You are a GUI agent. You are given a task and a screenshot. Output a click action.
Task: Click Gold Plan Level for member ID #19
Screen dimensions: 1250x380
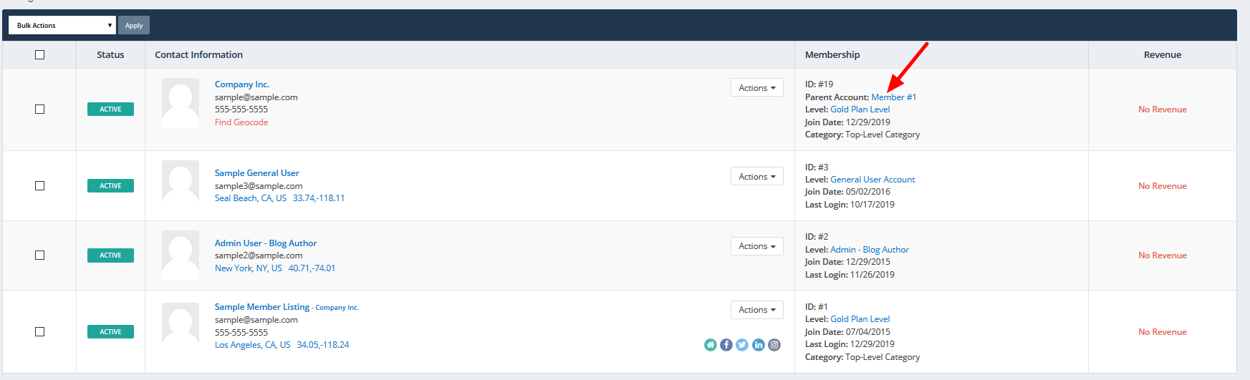click(x=860, y=109)
